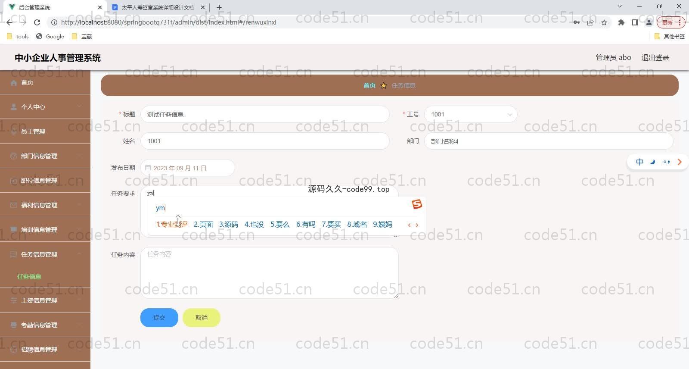Expand 福利信息管理 sidebar menu
Image resolution: width=689 pixels, height=369 pixels.
(x=45, y=205)
